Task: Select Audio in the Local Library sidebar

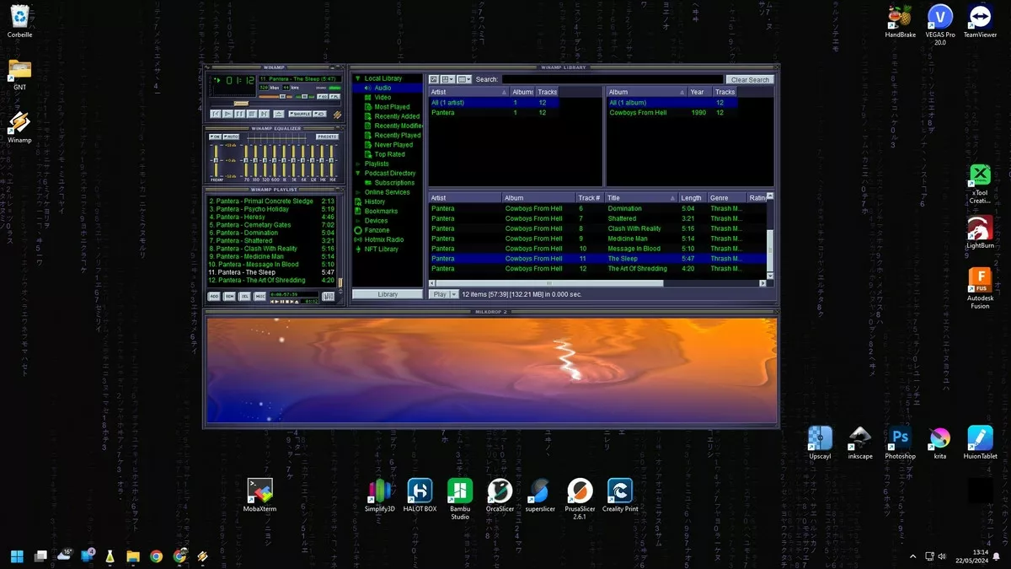Action: [382, 87]
